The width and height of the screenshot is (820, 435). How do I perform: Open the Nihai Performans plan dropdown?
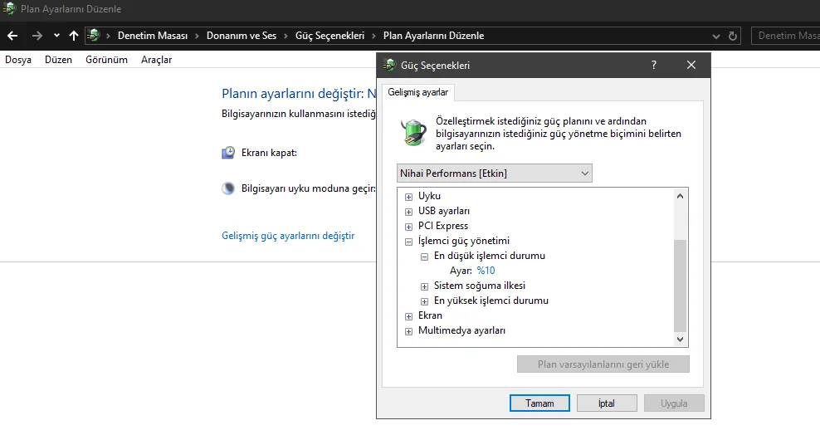(495, 173)
